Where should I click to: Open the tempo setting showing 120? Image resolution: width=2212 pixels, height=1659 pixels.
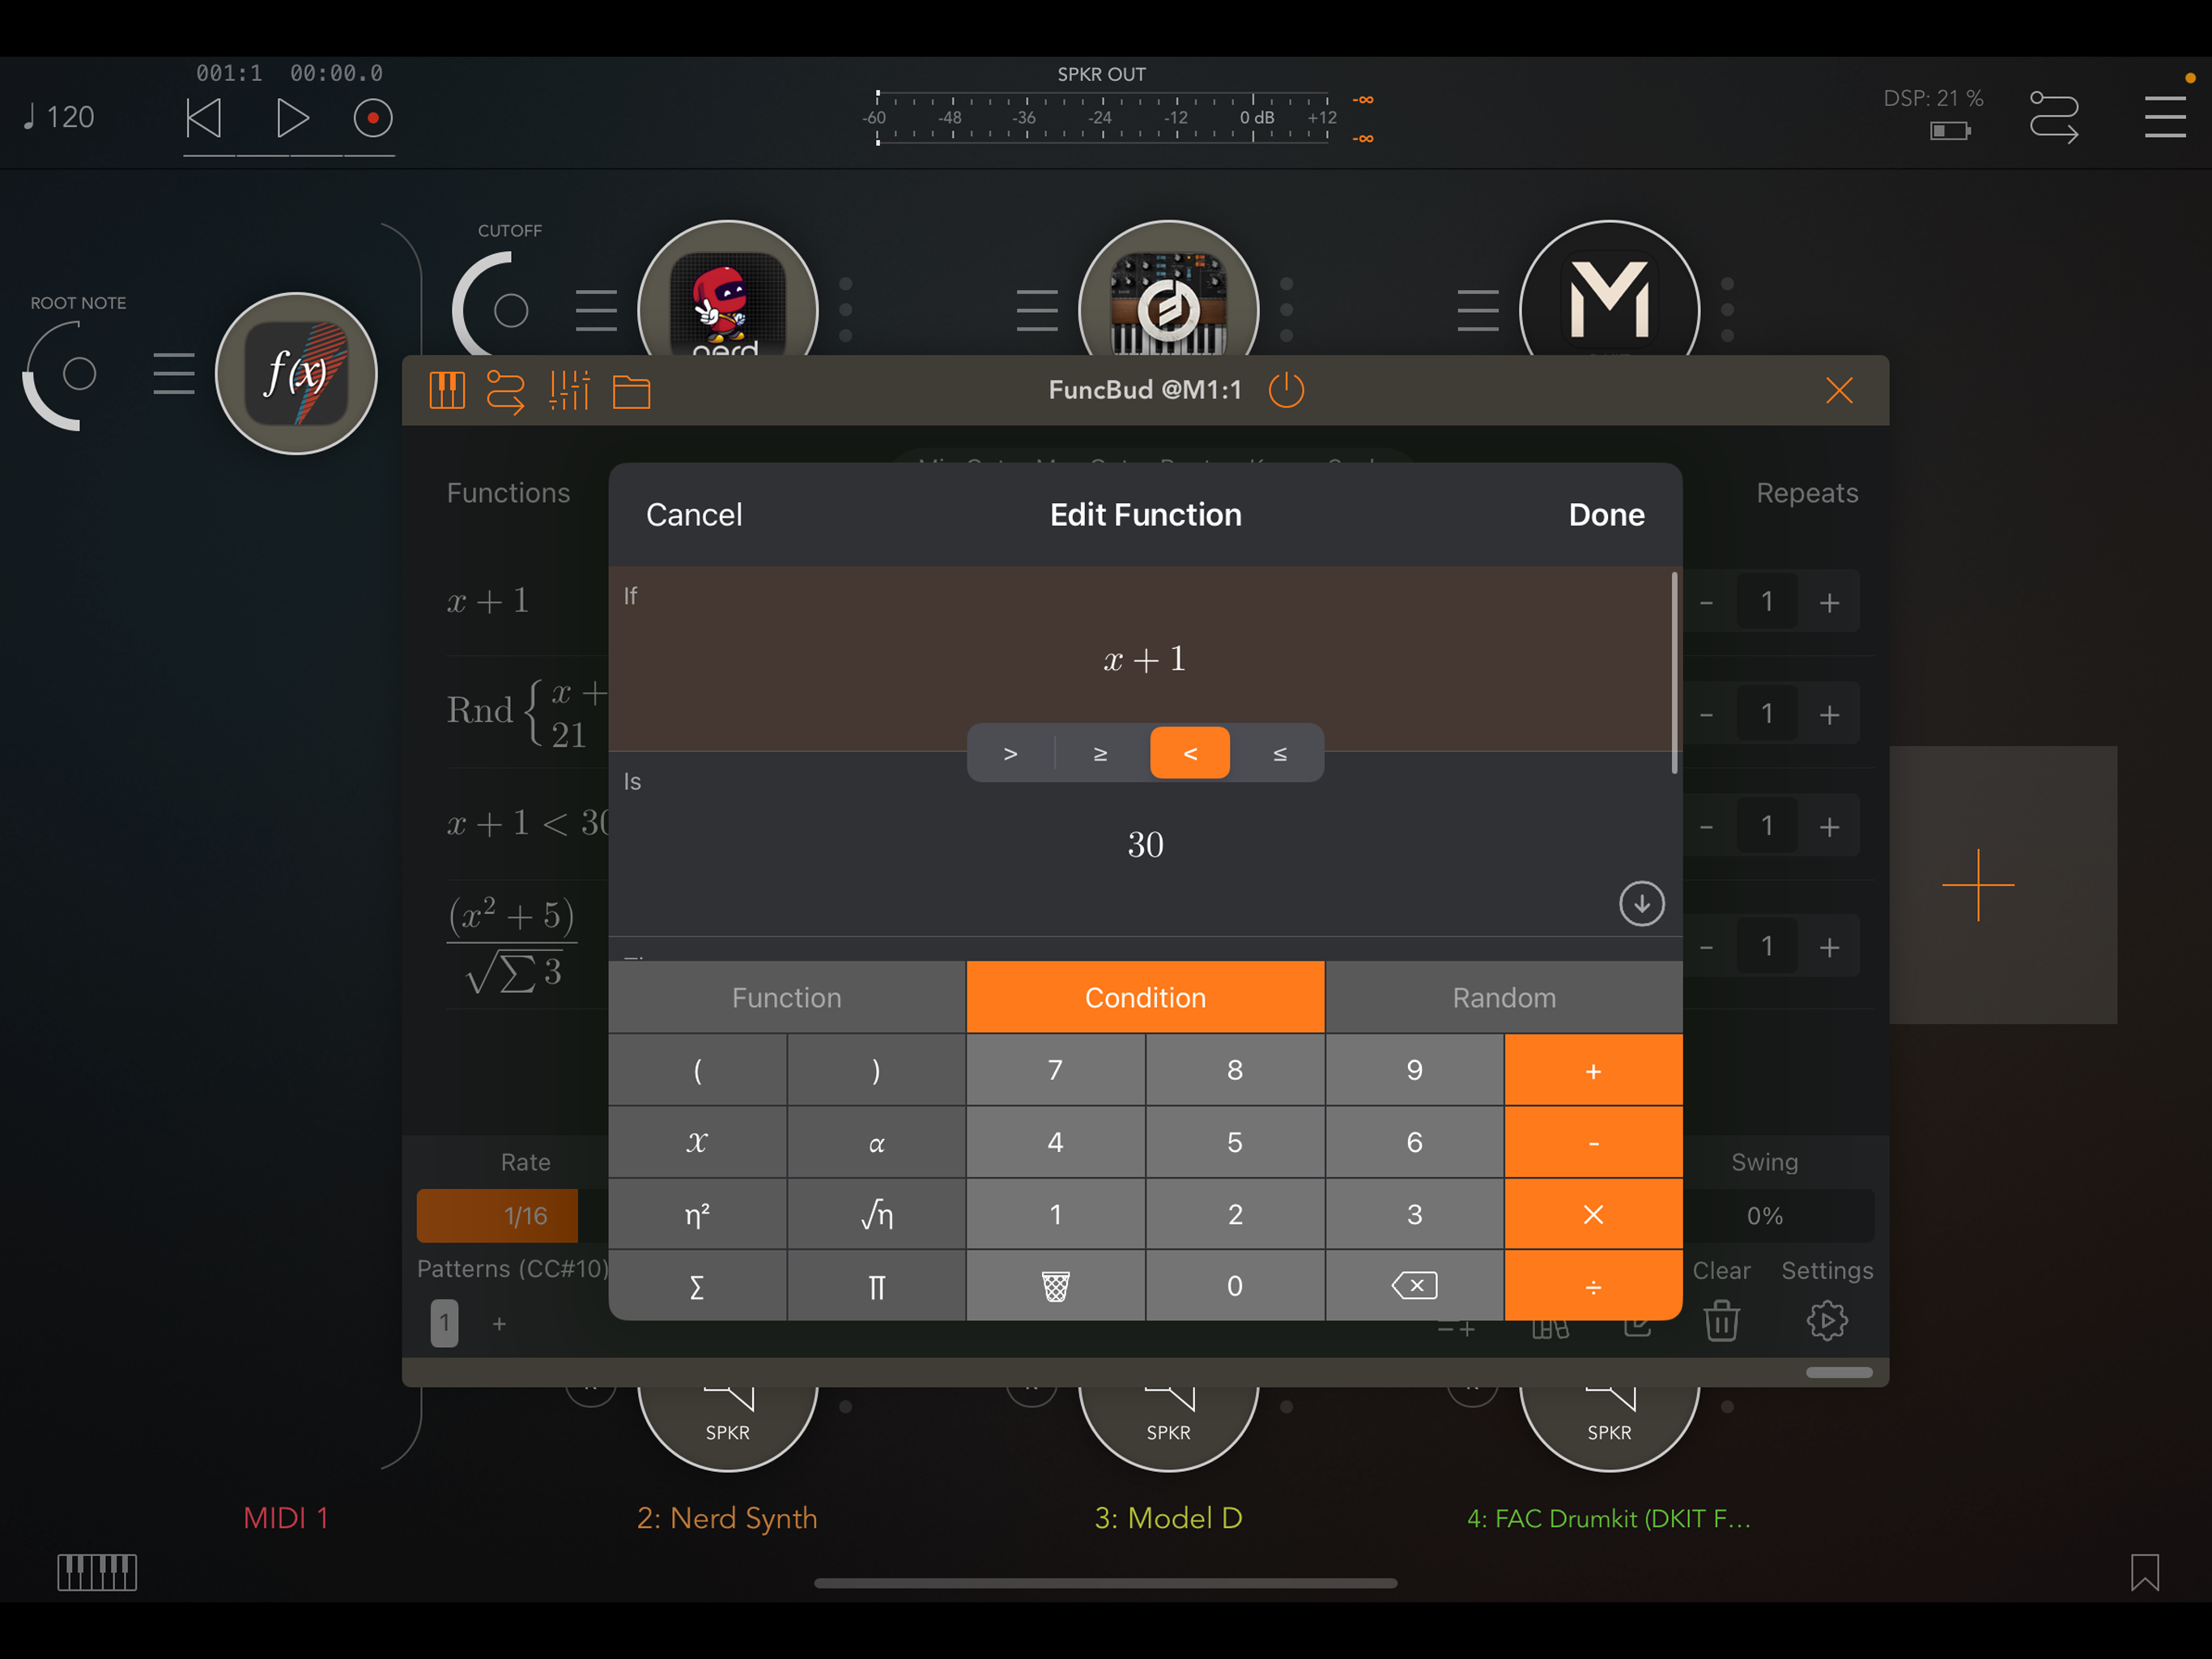[59, 118]
